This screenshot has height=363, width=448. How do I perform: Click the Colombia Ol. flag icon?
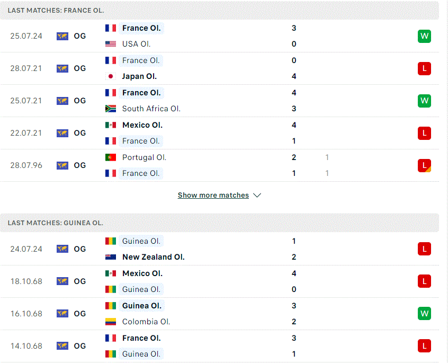click(111, 322)
